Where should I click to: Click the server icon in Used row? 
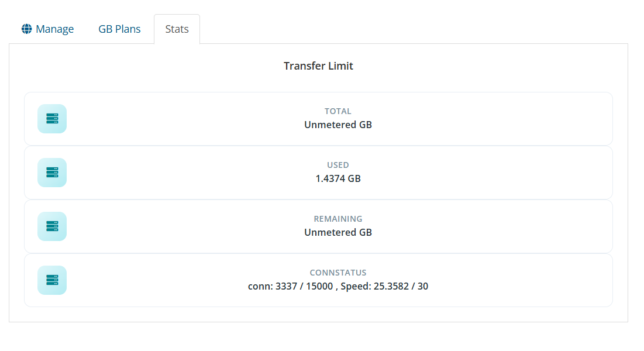(52, 173)
